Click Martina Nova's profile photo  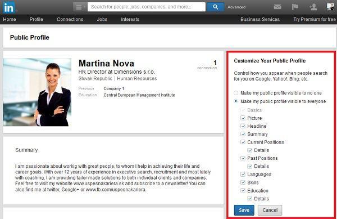pos(37,92)
